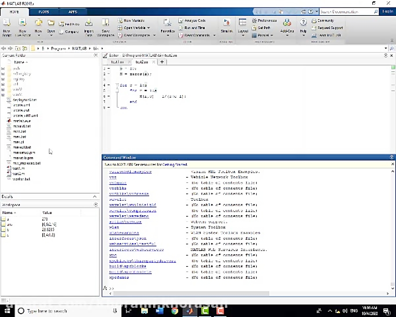The width and height of the screenshot is (396, 317).
Task: Open Google Chrome from the taskbar
Action: (x=174, y=311)
